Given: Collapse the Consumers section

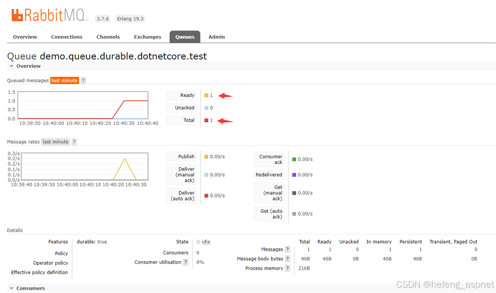Looking at the screenshot, I should coord(27,288).
